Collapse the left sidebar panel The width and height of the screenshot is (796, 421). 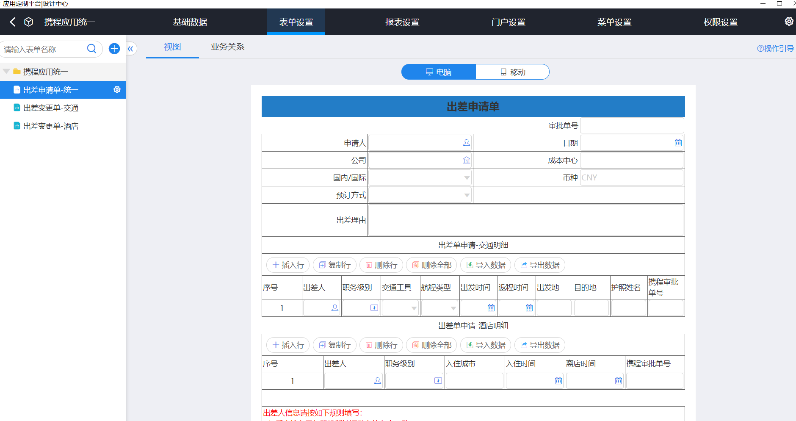pos(130,49)
